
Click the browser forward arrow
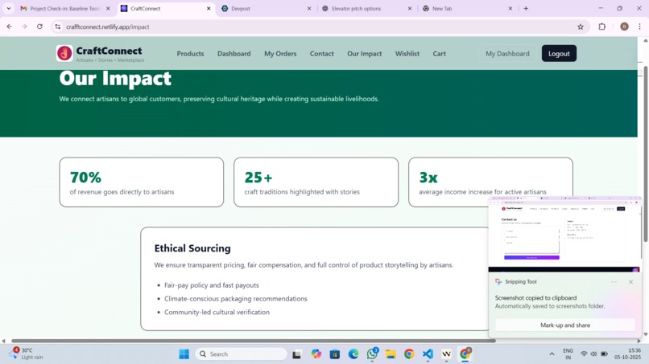(24, 27)
